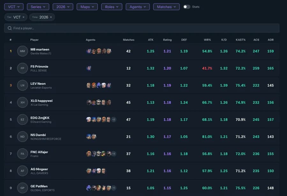Click the search magnifier icon
The image size is (287, 196).
click(x=10, y=28)
